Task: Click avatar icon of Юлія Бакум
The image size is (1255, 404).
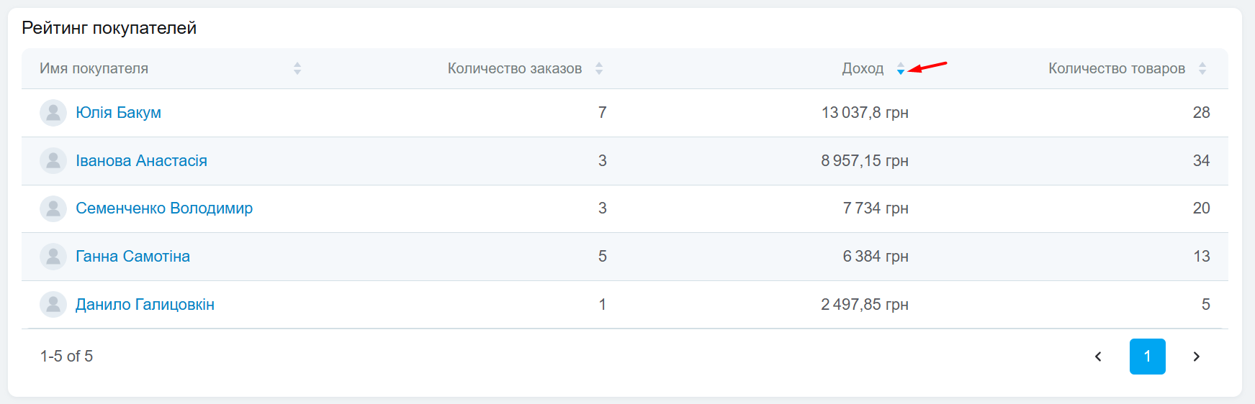Action: 53,113
